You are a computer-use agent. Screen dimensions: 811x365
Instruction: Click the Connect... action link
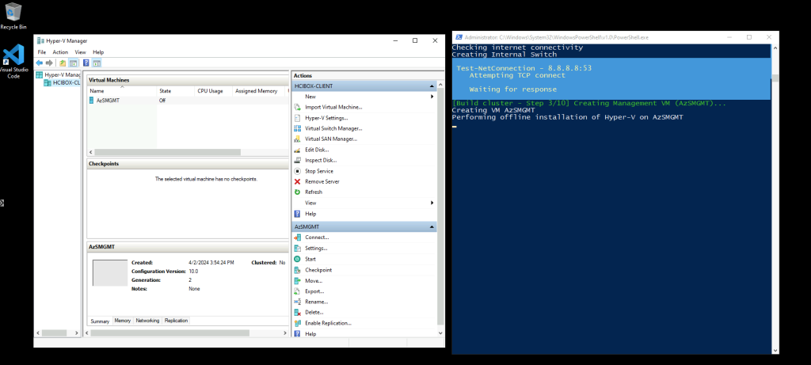coord(317,238)
